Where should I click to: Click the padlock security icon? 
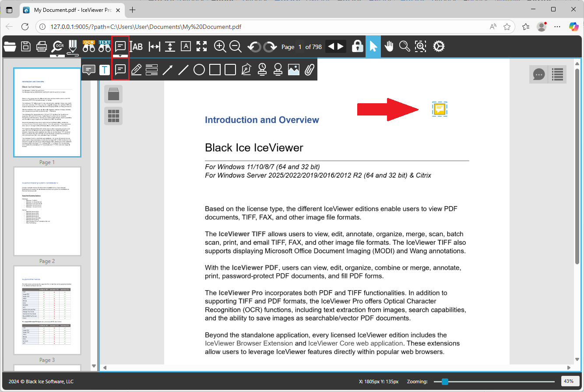[358, 46]
